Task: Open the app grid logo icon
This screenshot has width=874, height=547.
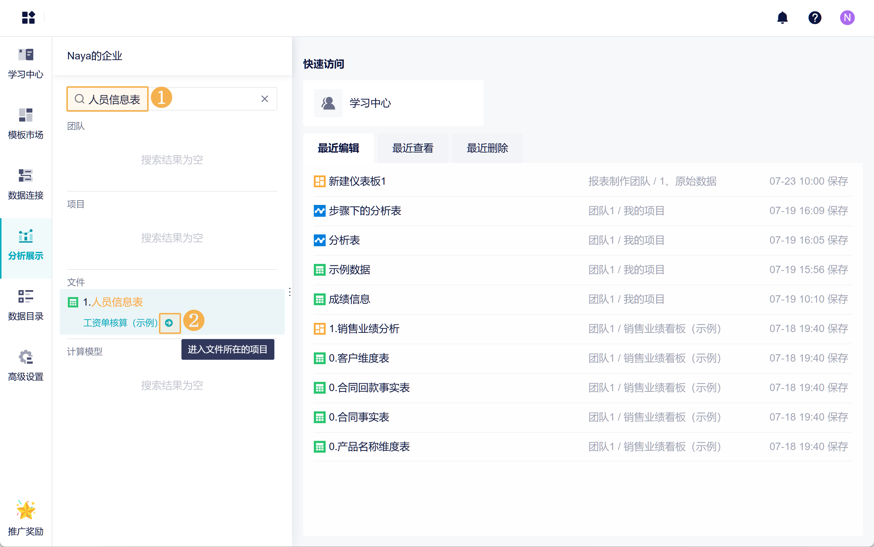Action: click(x=28, y=18)
